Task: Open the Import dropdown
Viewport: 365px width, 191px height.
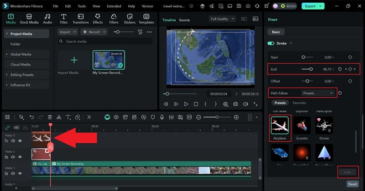Action: click(x=68, y=32)
